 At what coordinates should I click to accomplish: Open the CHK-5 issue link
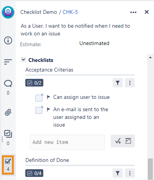click(70, 12)
